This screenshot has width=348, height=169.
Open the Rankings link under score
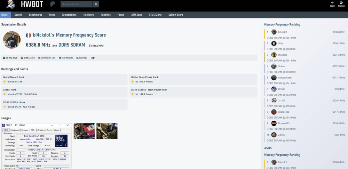pyautogui.click(x=82, y=58)
